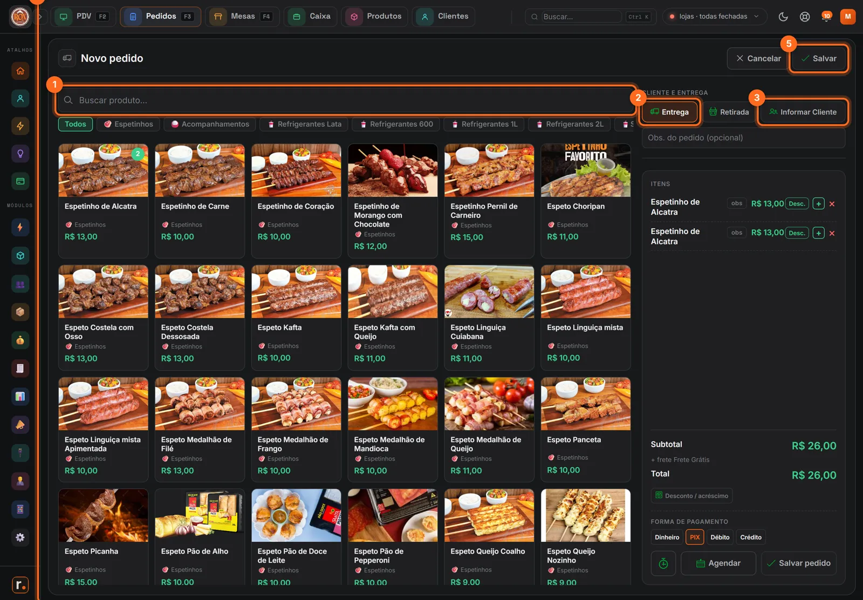
Task: Open the notifications bell with badge
Action: [826, 17]
